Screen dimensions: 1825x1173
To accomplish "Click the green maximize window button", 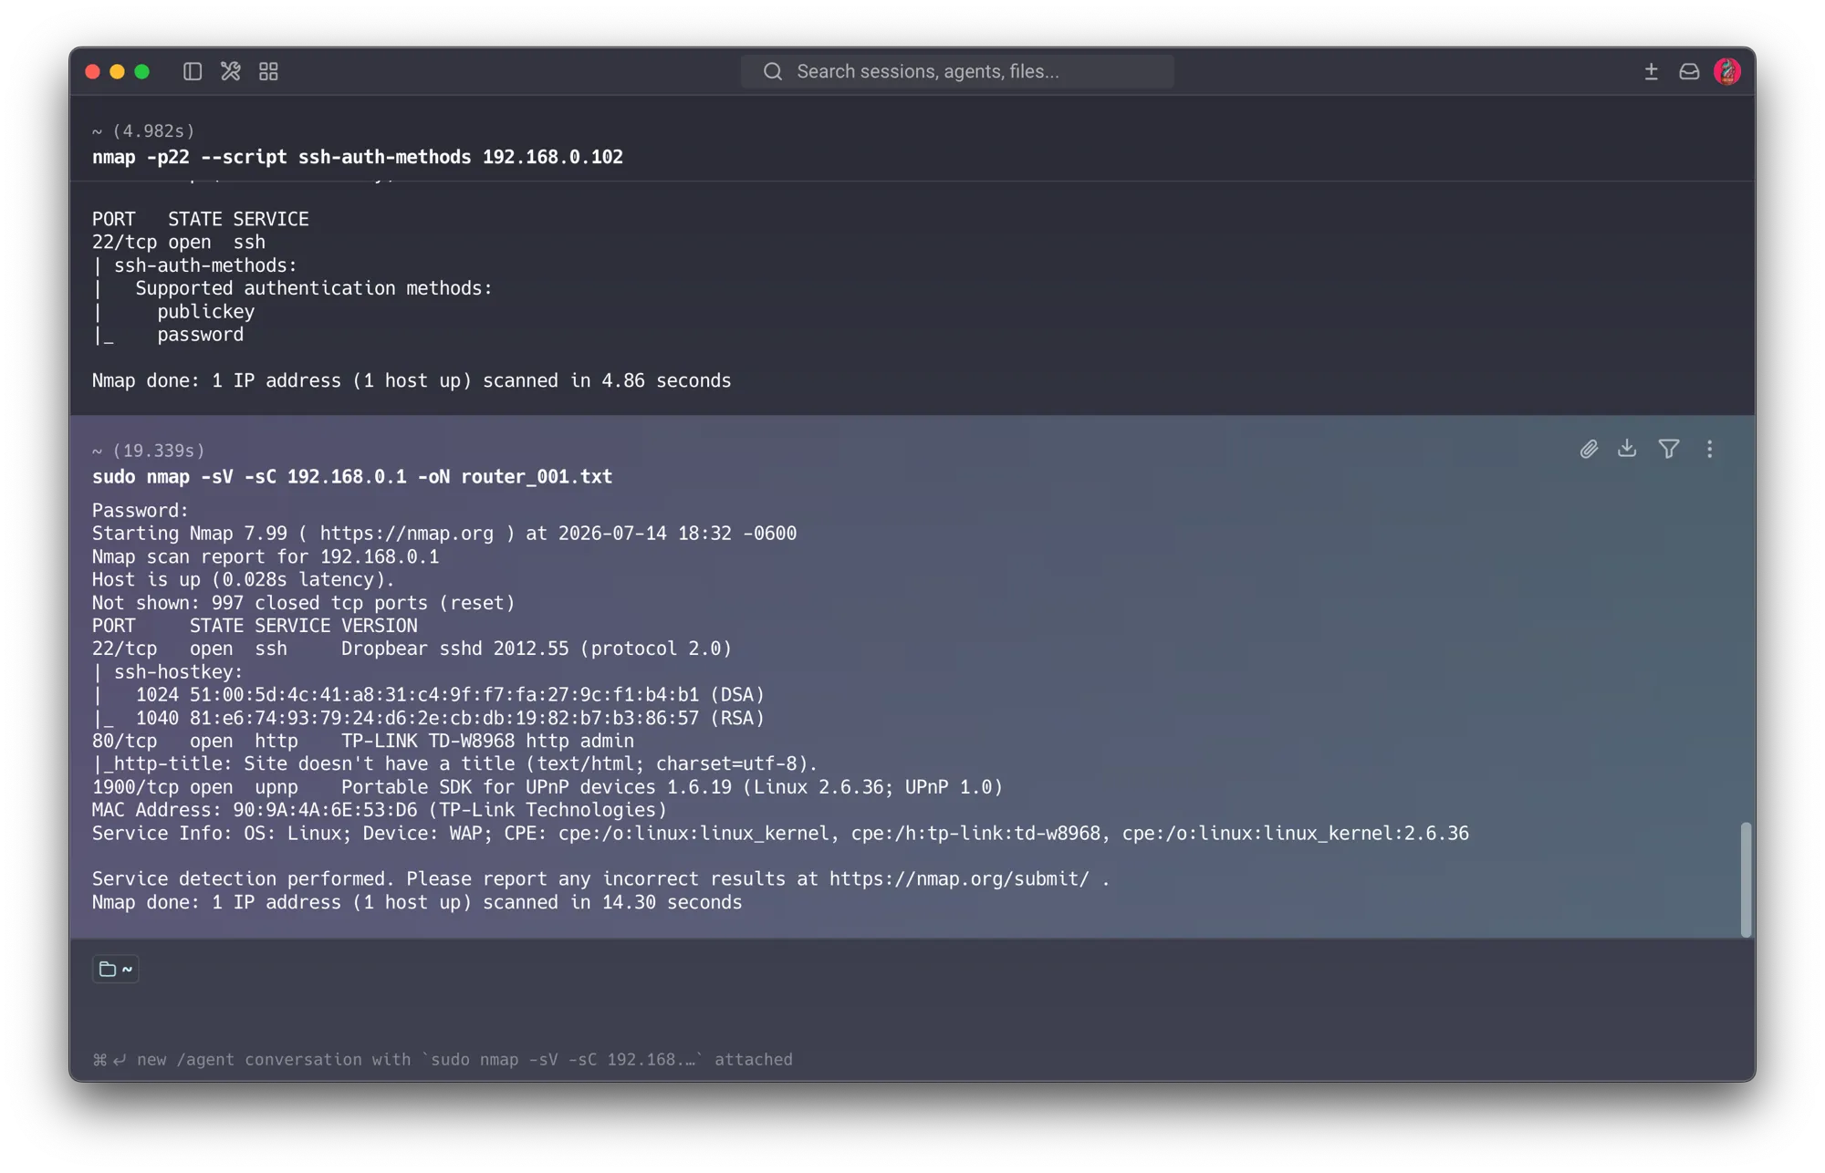I will click(x=142, y=71).
